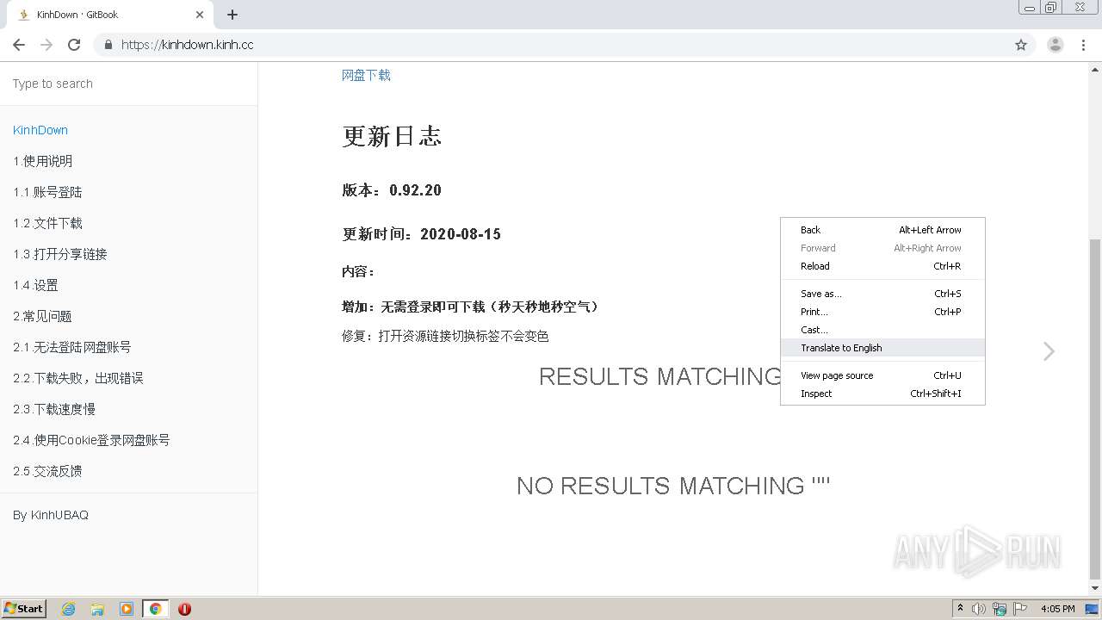Open the file explorer taskbar icon
This screenshot has width=1102, height=620.
coord(97,609)
